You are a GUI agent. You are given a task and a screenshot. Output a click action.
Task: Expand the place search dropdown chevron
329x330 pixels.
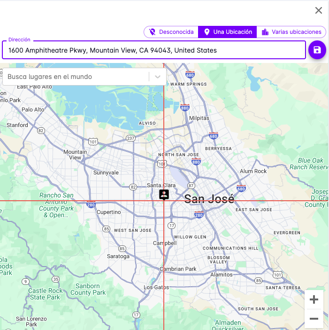point(158,77)
